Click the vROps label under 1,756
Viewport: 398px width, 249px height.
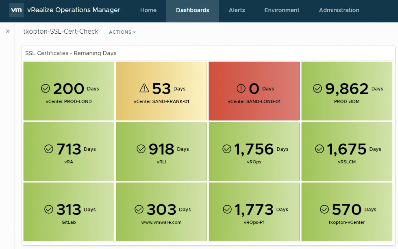[254, 162]
